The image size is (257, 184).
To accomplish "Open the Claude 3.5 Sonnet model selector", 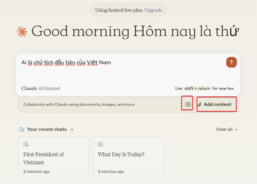I will click(41, 88).
